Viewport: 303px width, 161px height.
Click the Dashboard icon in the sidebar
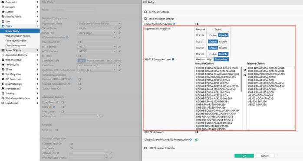coord(3,2)
